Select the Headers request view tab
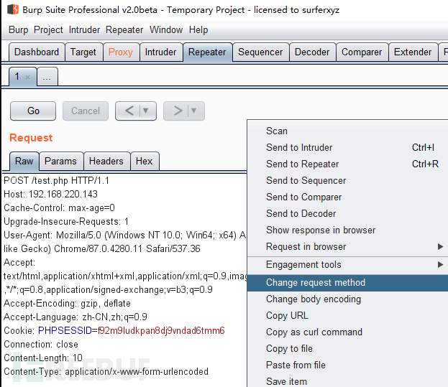Viewport: 448px width, 387px height. (106, 161)
